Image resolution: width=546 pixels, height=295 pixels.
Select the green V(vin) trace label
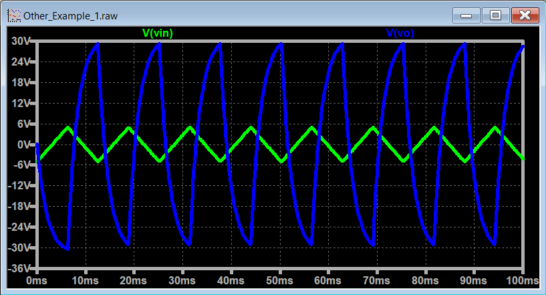(x=159, y=32)
